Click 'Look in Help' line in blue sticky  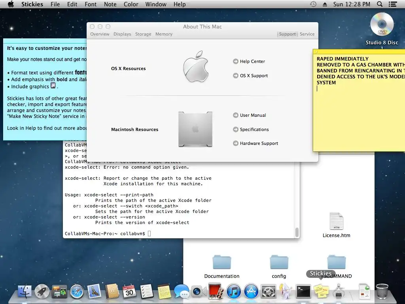(x=47, y=128)
